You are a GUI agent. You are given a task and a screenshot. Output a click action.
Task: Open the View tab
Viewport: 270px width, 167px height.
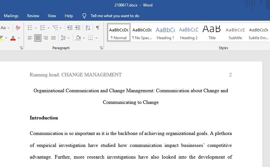pyautogui.click(x=52, y=16)
